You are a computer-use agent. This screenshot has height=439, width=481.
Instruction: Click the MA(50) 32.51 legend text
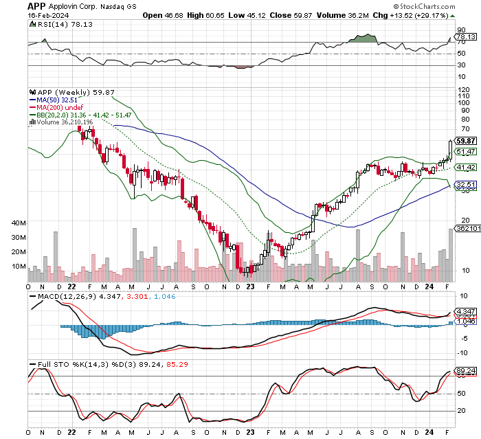tap(57, 100)
